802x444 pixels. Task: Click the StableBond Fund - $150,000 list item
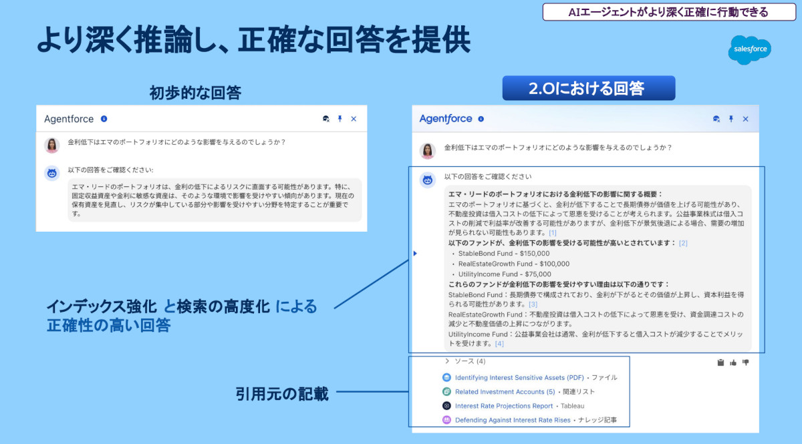tap(505, 254)
